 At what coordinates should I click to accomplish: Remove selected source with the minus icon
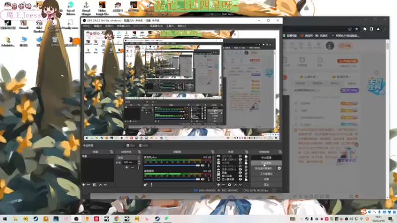pos(223,185)
